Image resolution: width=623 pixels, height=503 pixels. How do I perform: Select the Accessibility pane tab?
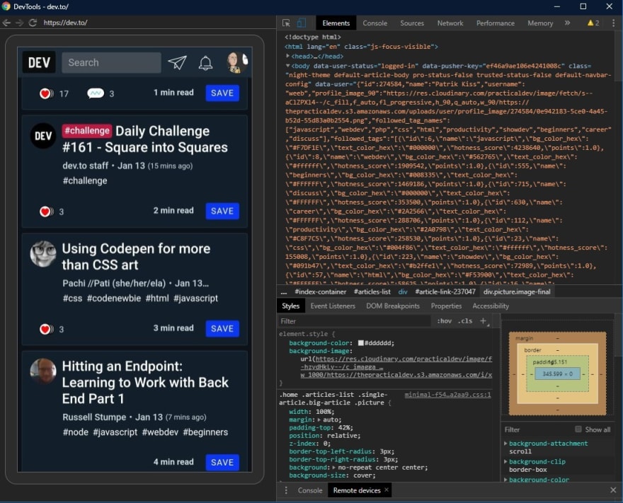click(491, 306)
